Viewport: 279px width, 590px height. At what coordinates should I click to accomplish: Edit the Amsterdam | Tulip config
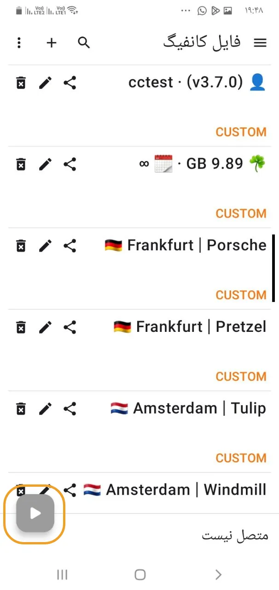coord(45,408)
